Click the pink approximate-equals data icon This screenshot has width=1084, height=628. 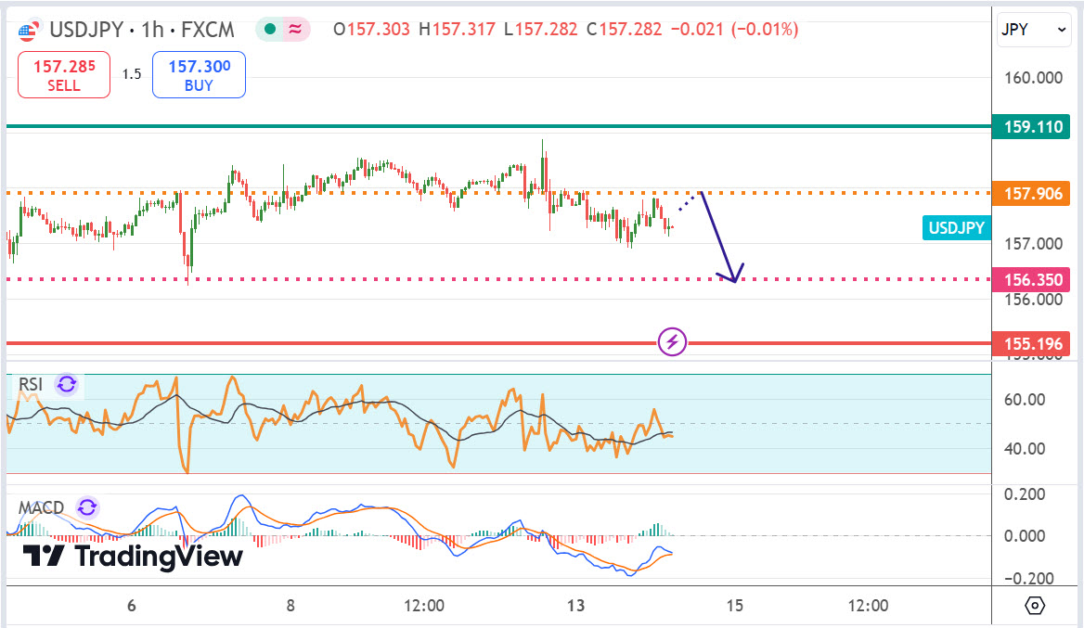tap(295, 30)
